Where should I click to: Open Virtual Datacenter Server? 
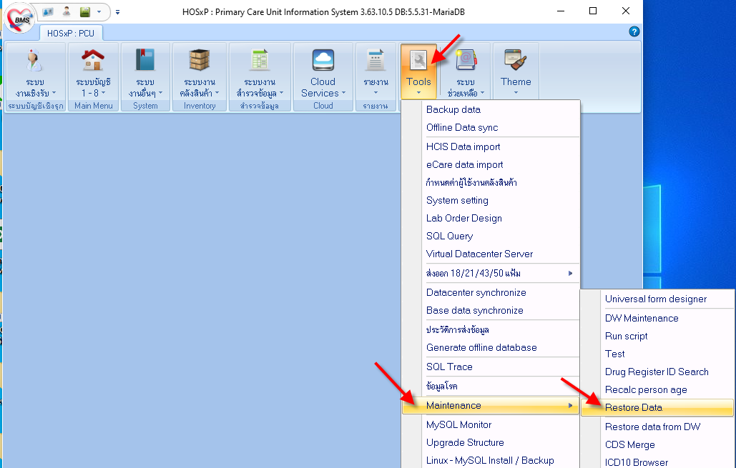point(491,254)
